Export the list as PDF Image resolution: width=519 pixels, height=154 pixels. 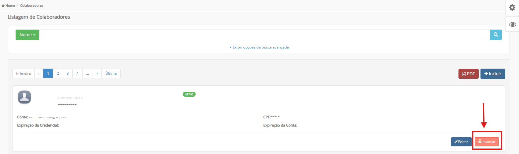click(x=468, y=74)
